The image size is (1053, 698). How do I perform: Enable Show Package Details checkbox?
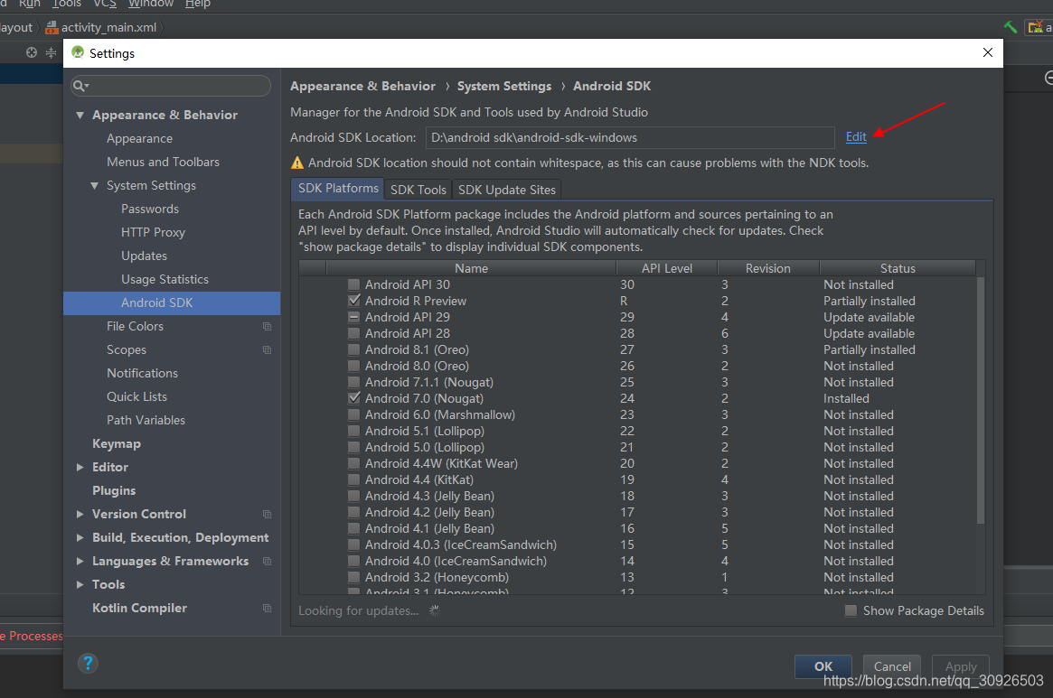tap(851, 610)
